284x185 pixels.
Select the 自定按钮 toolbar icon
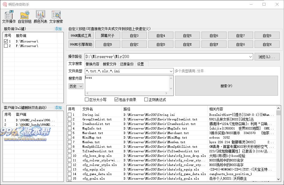click(25, 17)
